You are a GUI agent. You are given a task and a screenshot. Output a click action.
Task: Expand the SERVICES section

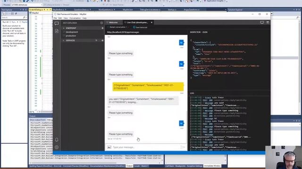pos(64,40)
